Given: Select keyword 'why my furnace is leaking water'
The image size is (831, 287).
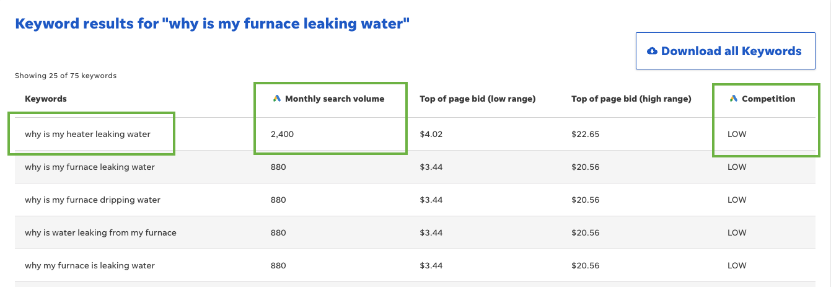Looking at the screenshot, I should click(x=90, y=265).
